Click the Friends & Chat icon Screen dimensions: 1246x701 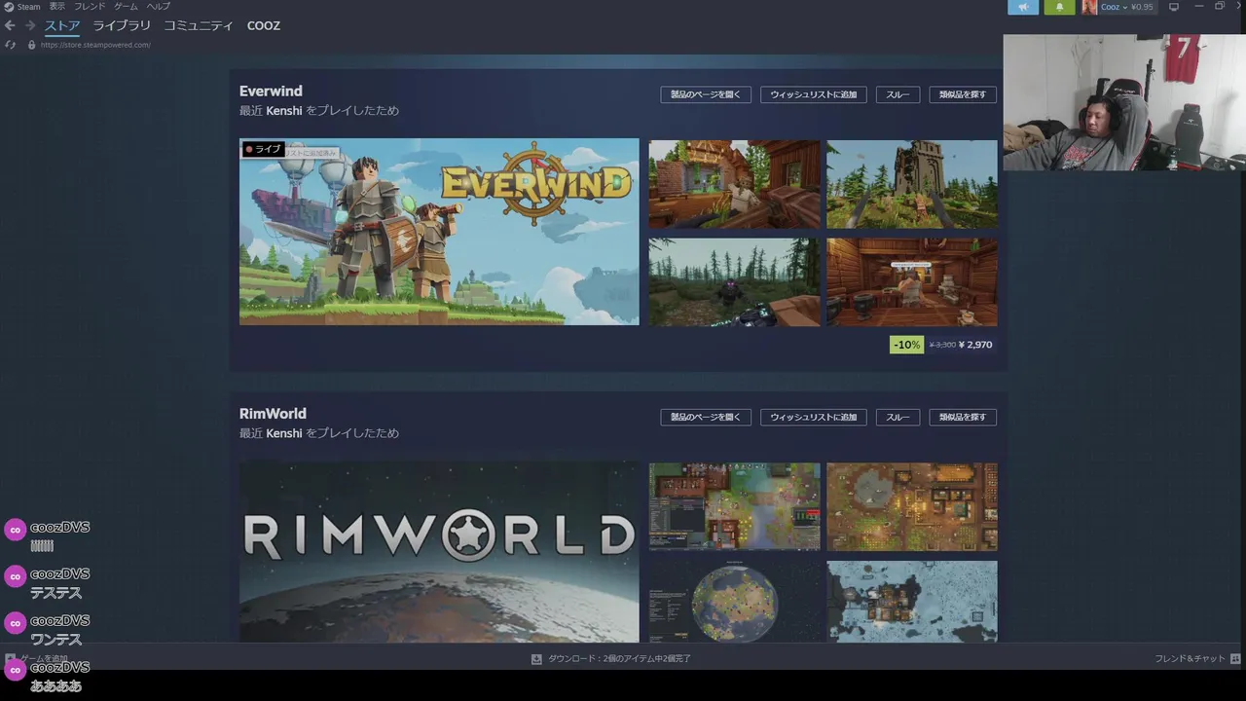coord(1235,659)
